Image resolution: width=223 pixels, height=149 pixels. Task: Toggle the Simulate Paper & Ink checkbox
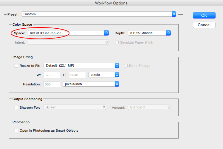tap(117, 42)
